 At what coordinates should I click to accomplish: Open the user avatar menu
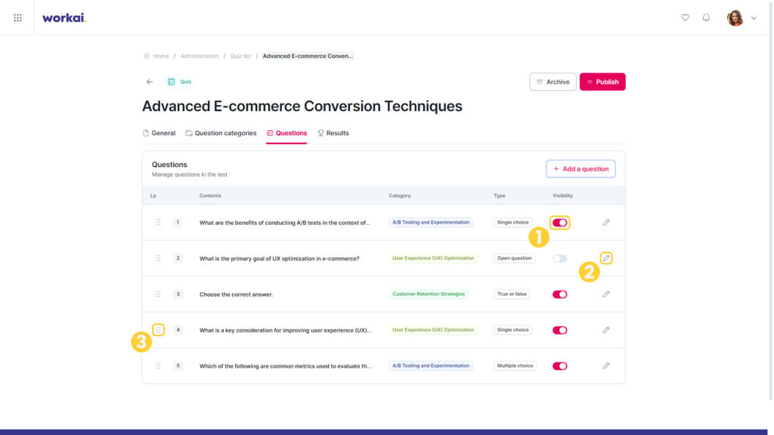(x=735, y=18)
